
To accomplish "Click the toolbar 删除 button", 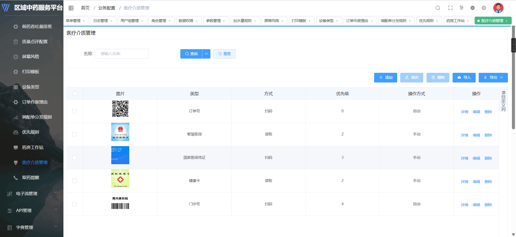I will coord(438,77).
